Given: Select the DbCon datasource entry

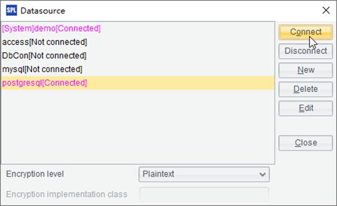Looking at the screenshot, I should click(x=138, y=55).
